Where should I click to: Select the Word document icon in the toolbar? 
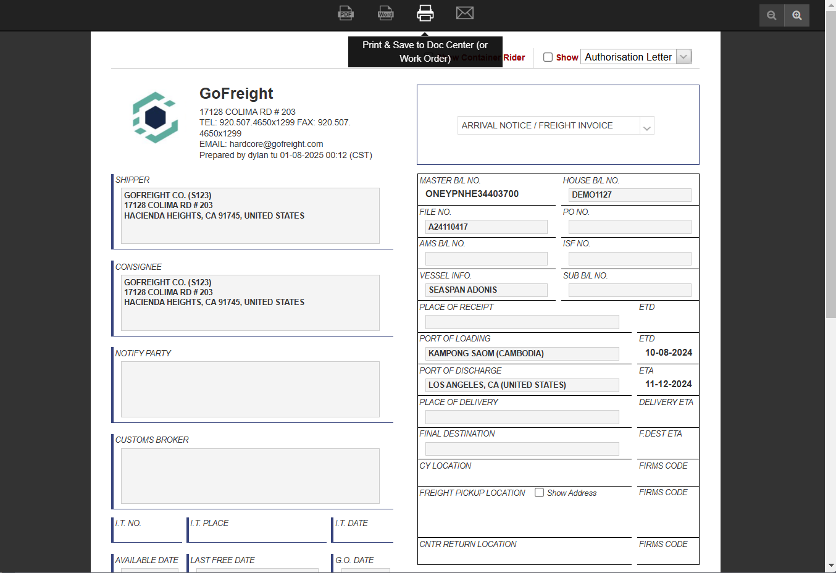[x=385, y=13]
